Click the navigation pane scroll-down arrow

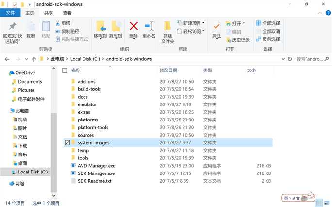point(54,195)
